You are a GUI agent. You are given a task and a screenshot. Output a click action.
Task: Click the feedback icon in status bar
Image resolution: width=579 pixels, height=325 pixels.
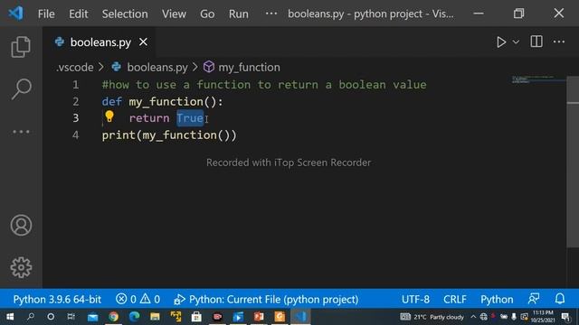[x=534, y=299]
